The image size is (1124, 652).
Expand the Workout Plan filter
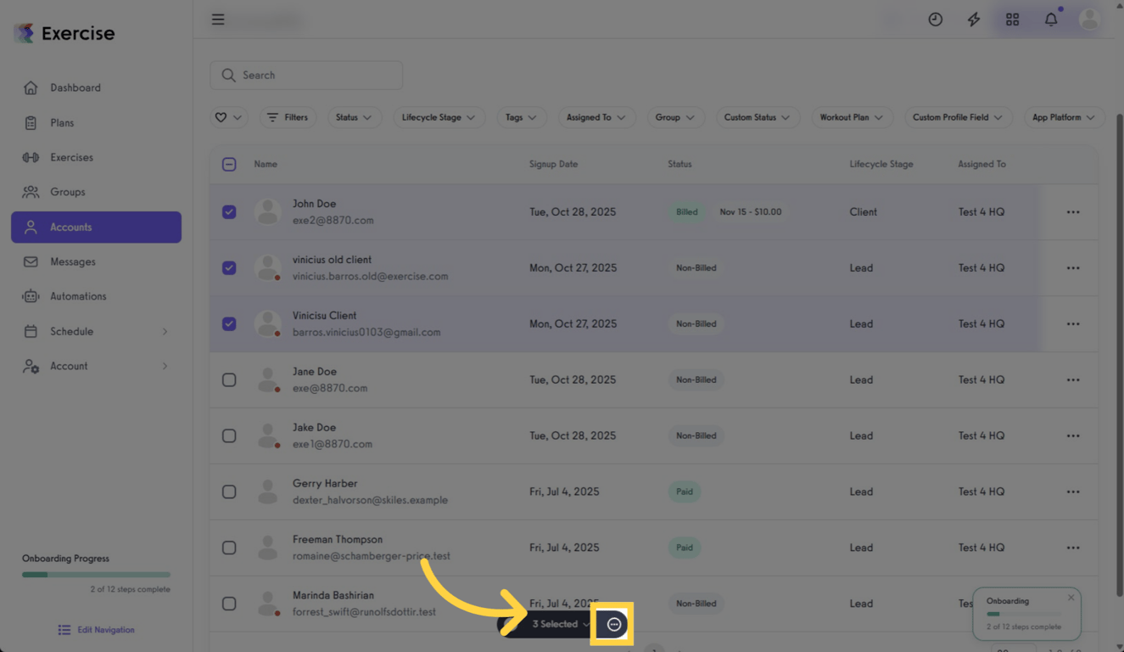pos(852,117)
